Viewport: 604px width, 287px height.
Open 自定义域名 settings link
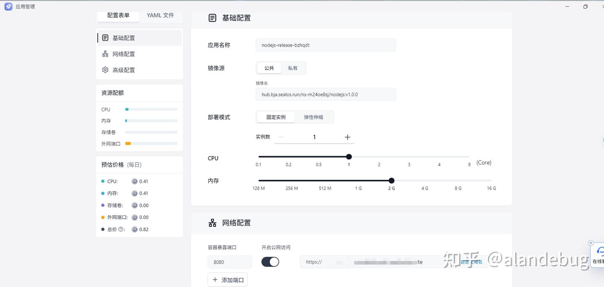[471, 261]
